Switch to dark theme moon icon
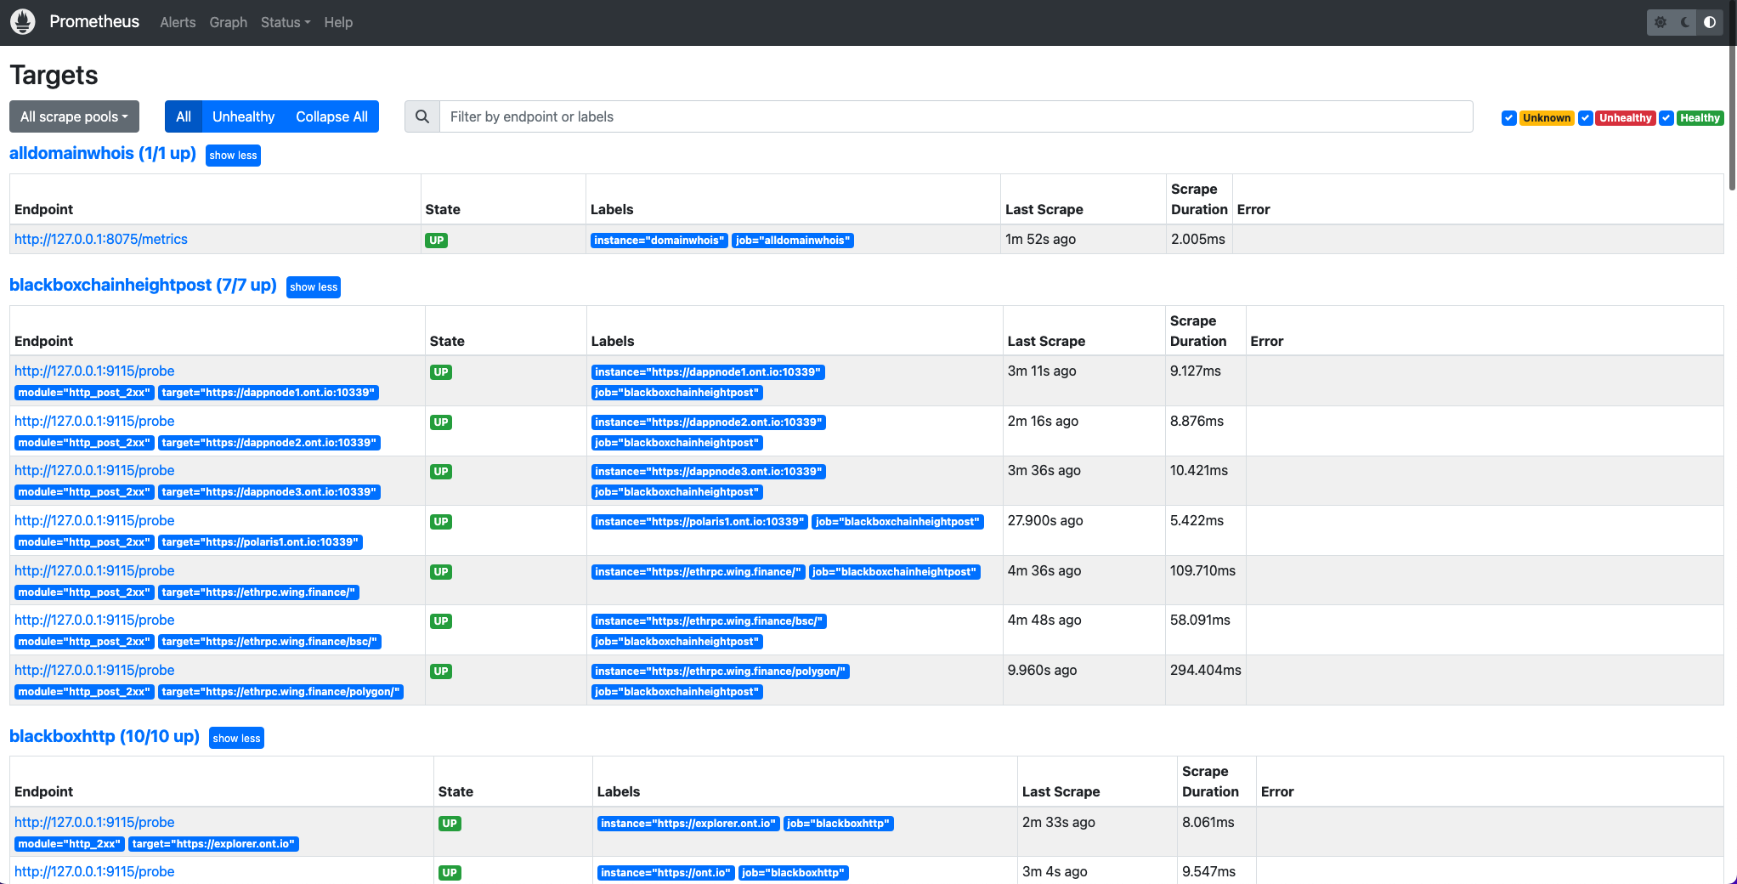Viewport: 1737px width, 884px height. [1685, 22]
